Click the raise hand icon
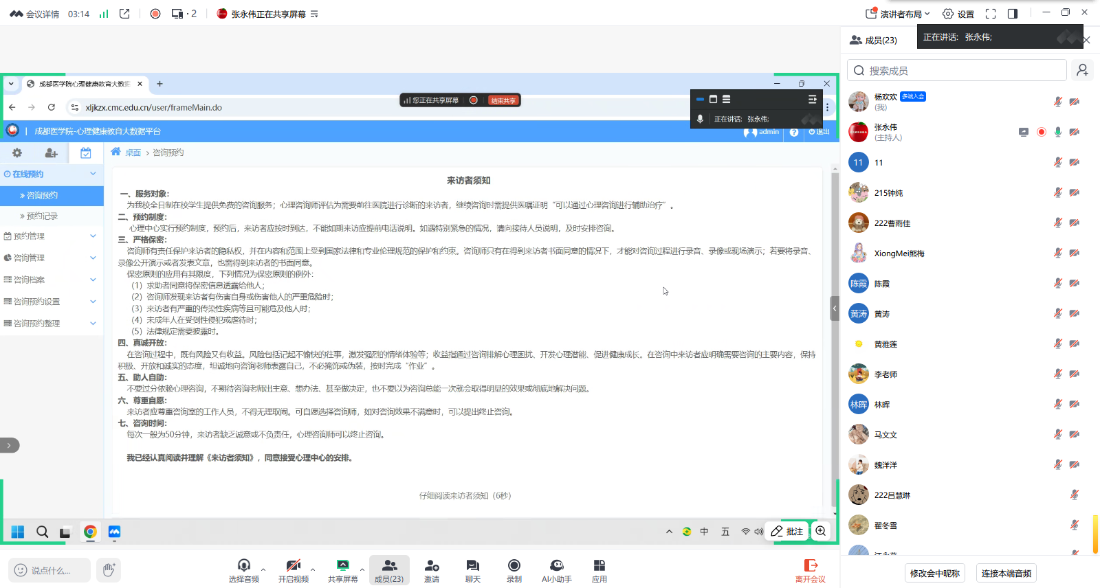Viewport: 1100px width, 588px height. pyautogui.click(x=108, y=569)
